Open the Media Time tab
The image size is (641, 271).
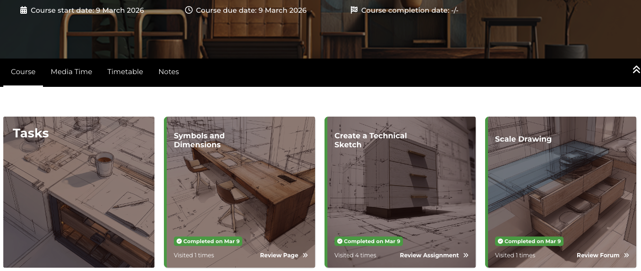[71, 72]
